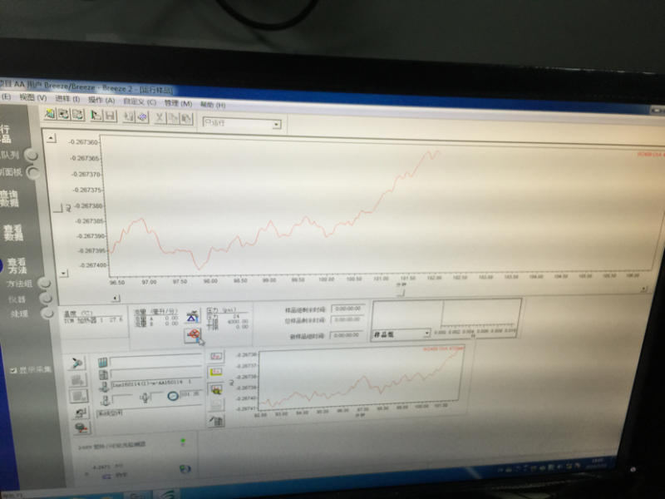Image resolution: width=665 pixels, height=499 pixels.
Task: Click 查看数据 in the left sidebar
Action: point(13,233)
